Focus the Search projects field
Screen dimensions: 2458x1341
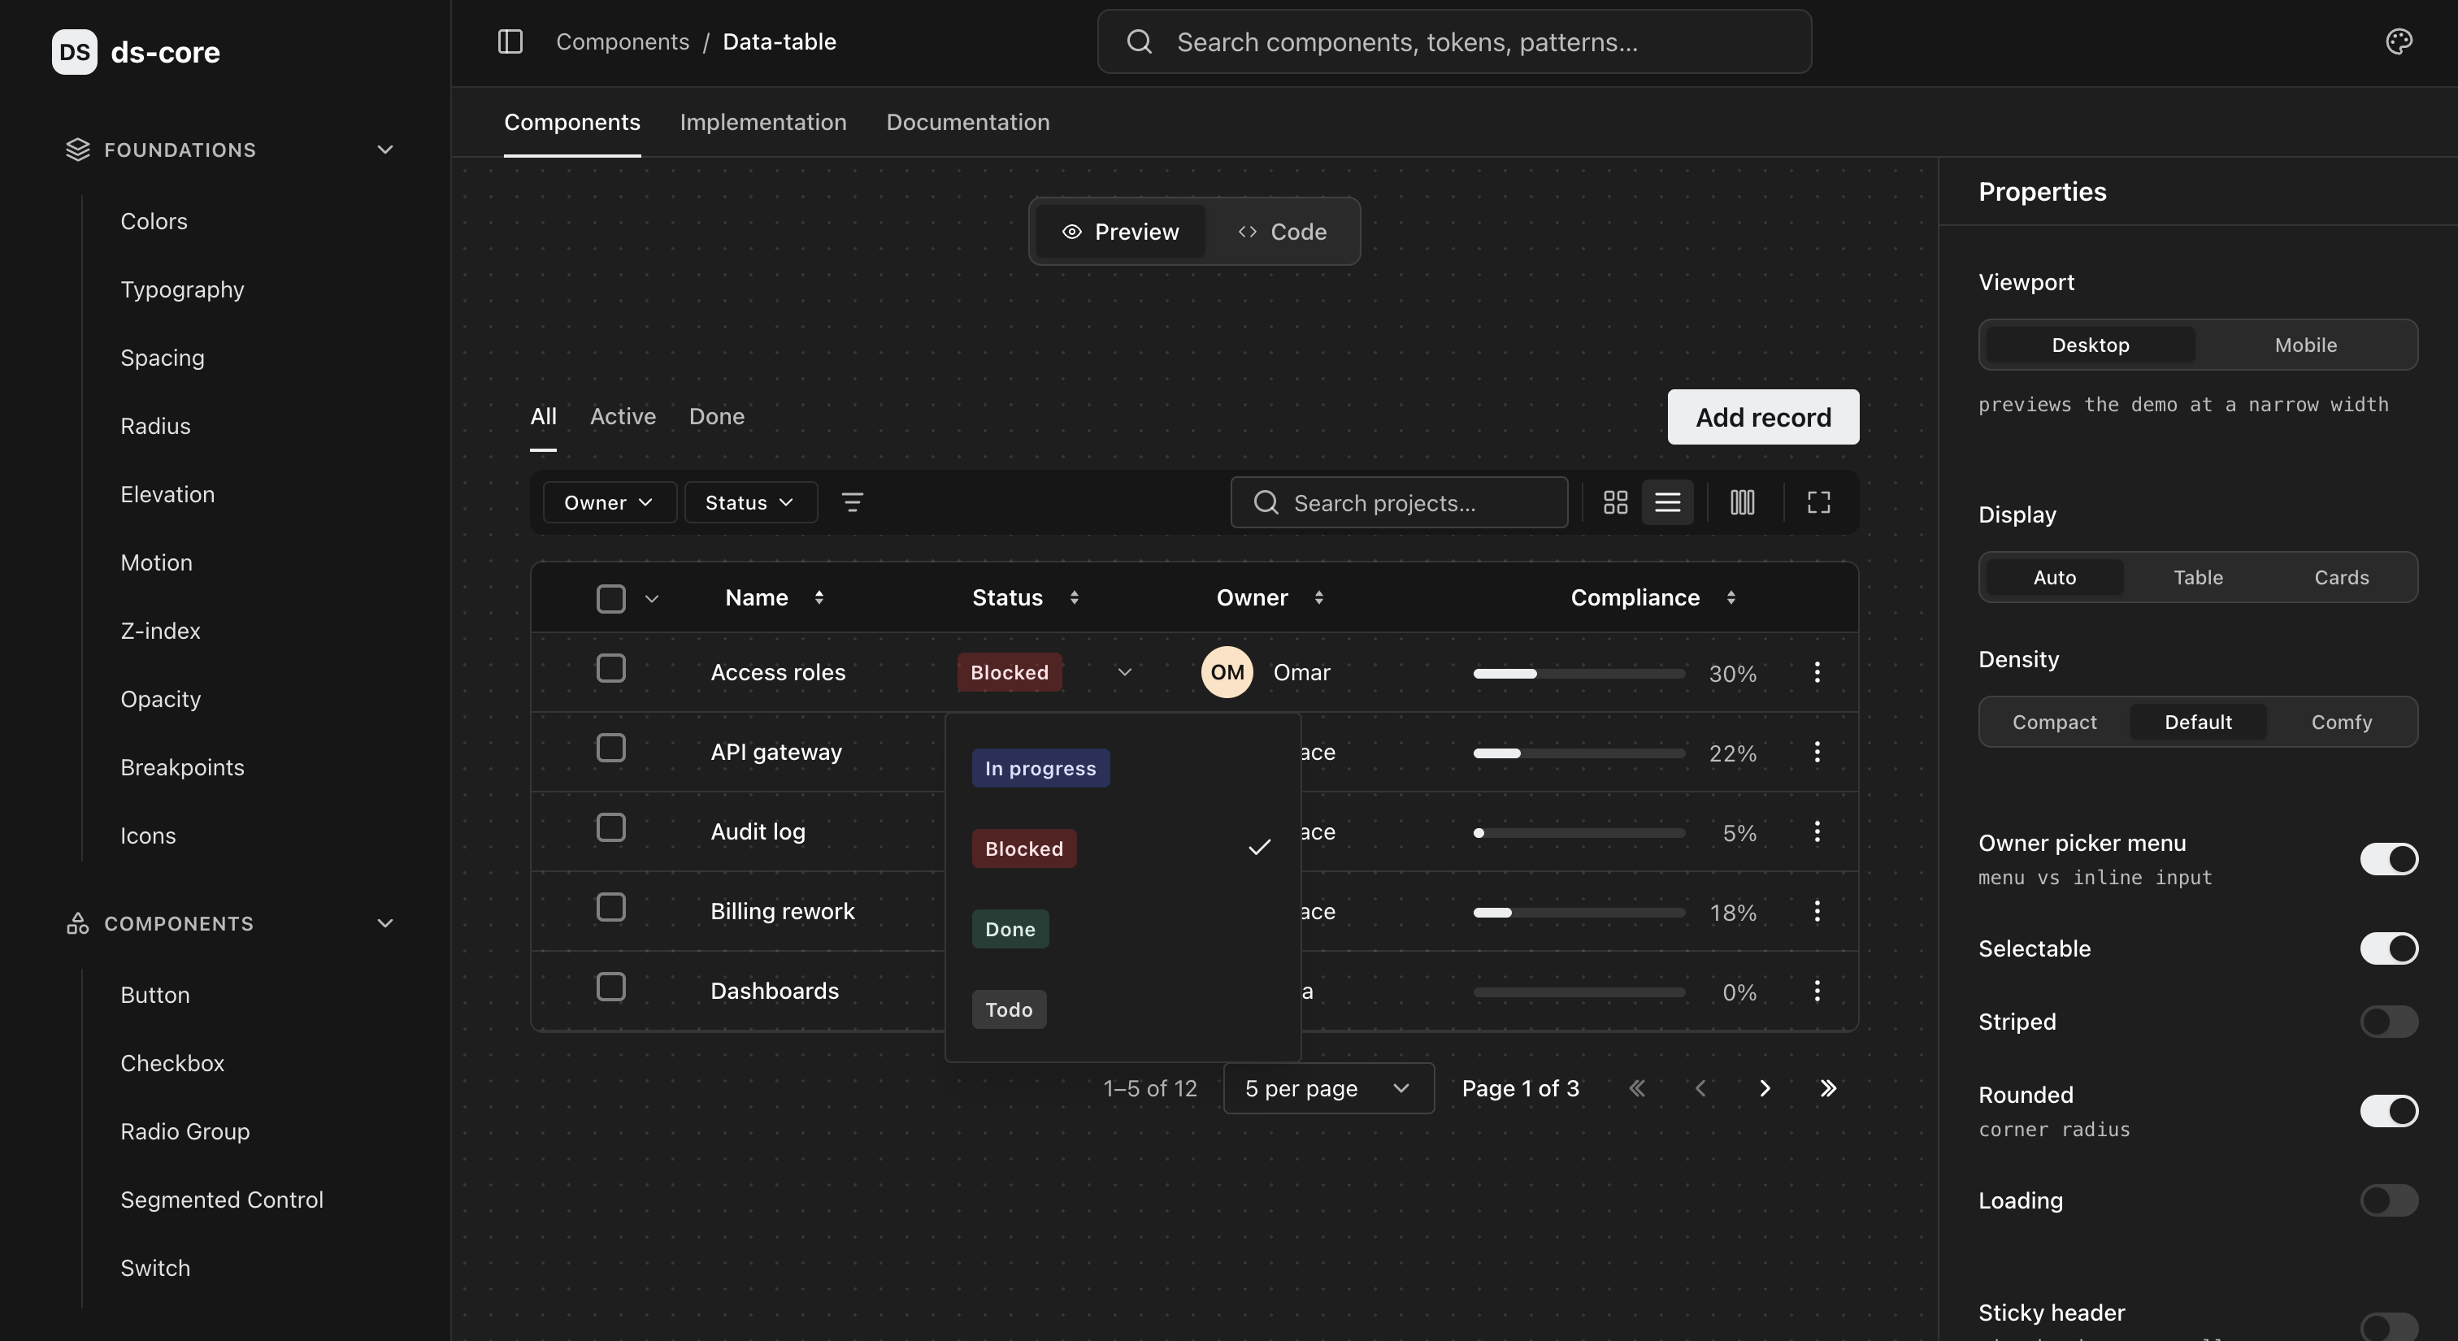pyautogui.click(x=1399, y=502)
